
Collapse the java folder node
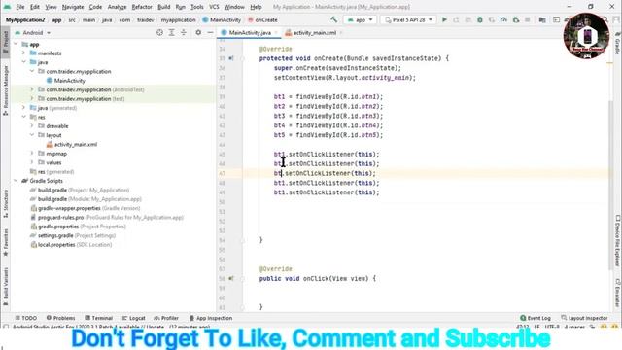pos(23,62)
